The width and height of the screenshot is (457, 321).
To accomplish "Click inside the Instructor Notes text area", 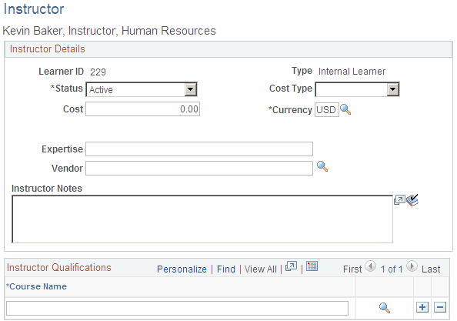I will 202,219.
